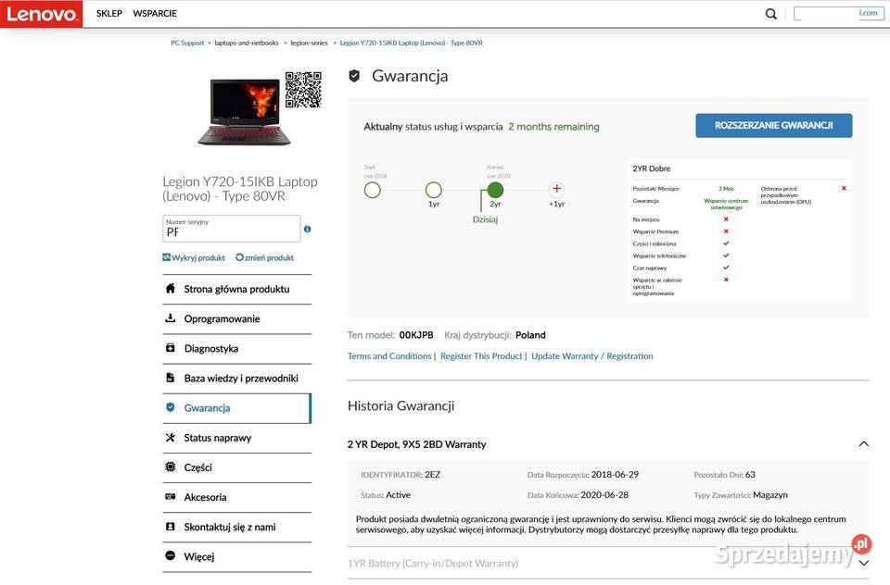The height and width of the screenshot is (585, 890).
Task: Click the Wykryj produkt detect icon
Action: coord(166,257)
